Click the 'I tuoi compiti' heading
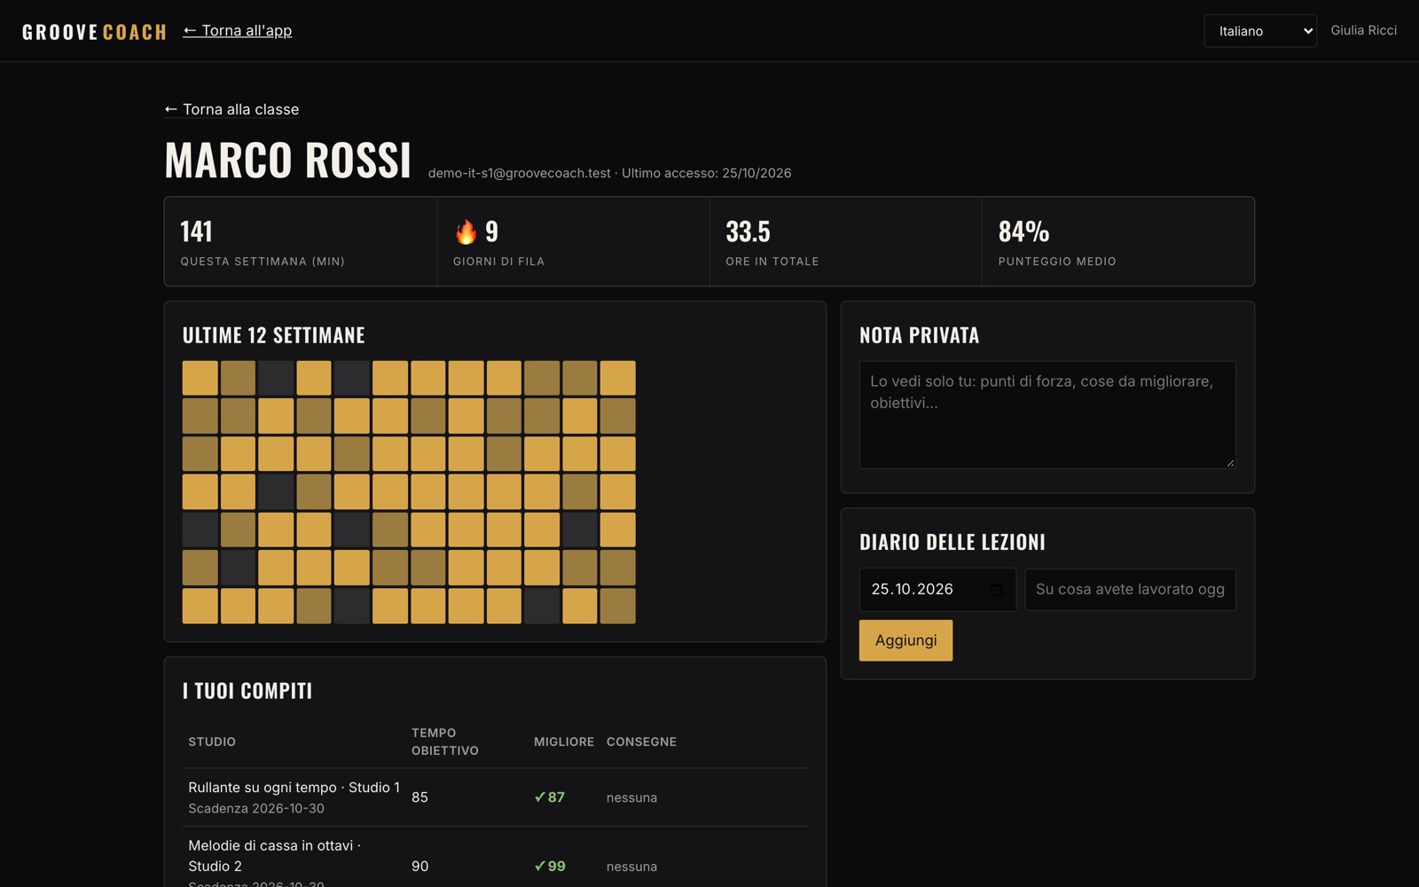 [x=247, y=691]
